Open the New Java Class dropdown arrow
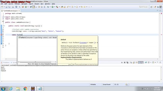Image resolution: width=163 pixels, height=91 pixels. pyautogui.click(x=28, y=7)
